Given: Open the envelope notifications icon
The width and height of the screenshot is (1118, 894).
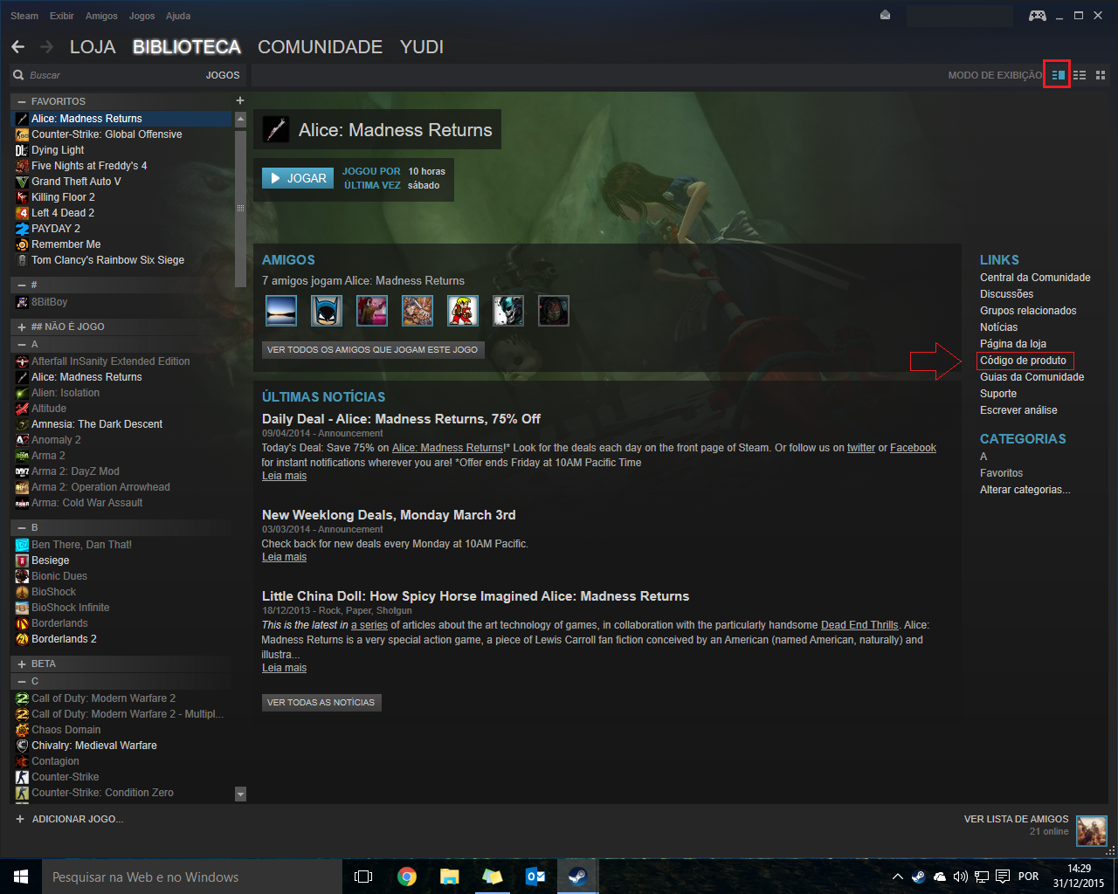Looking at the screenshot, I should (885, 15).
